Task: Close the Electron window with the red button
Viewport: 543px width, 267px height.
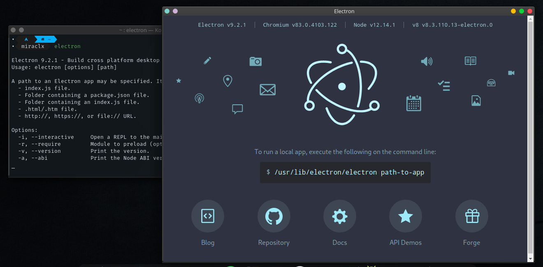Action: point(530,11)
